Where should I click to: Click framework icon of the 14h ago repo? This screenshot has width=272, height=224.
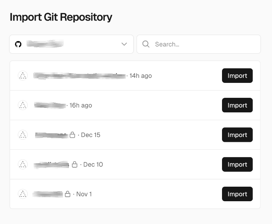(x=23, y=76)
